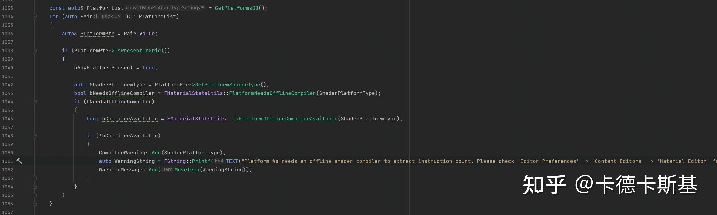Image resolution: width=717 pixels, height=215 pixels.
Task: Click PlatformNeedsOfflineCompiler function name
Action: tap(273, 93)
